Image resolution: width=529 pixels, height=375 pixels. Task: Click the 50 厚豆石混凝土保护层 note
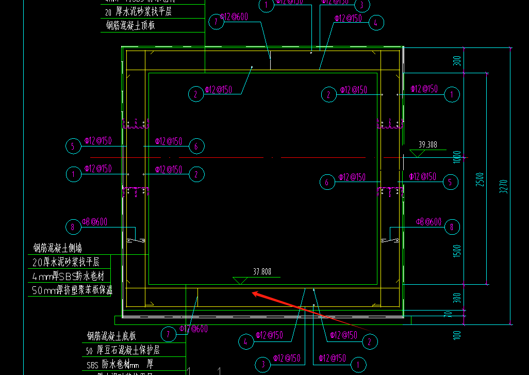tap(123, 350)
